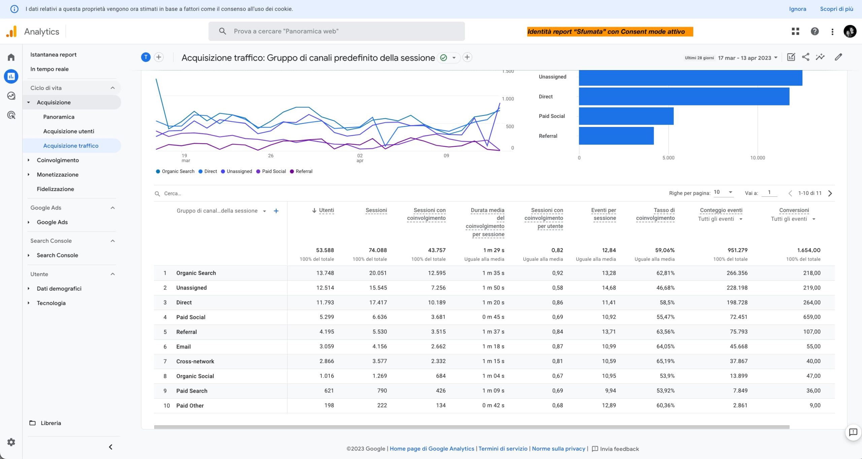Click the Share report icon
This screenshot has width=862, height=459.
[805, 57]
